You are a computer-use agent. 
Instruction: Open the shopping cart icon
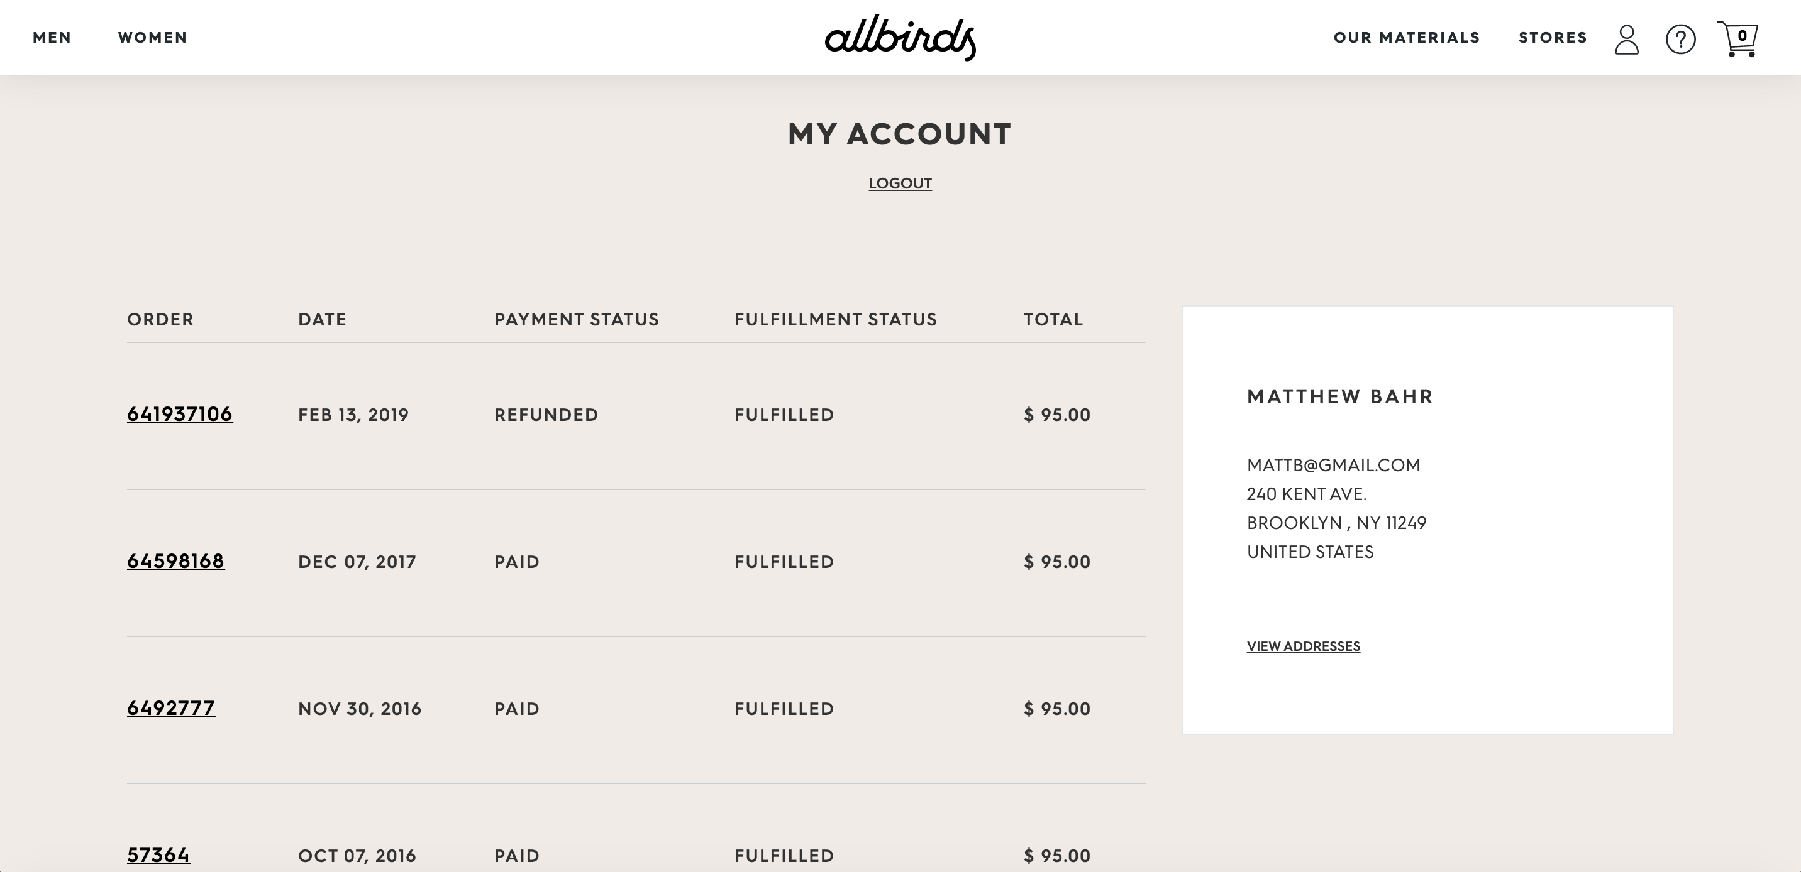1737,39
